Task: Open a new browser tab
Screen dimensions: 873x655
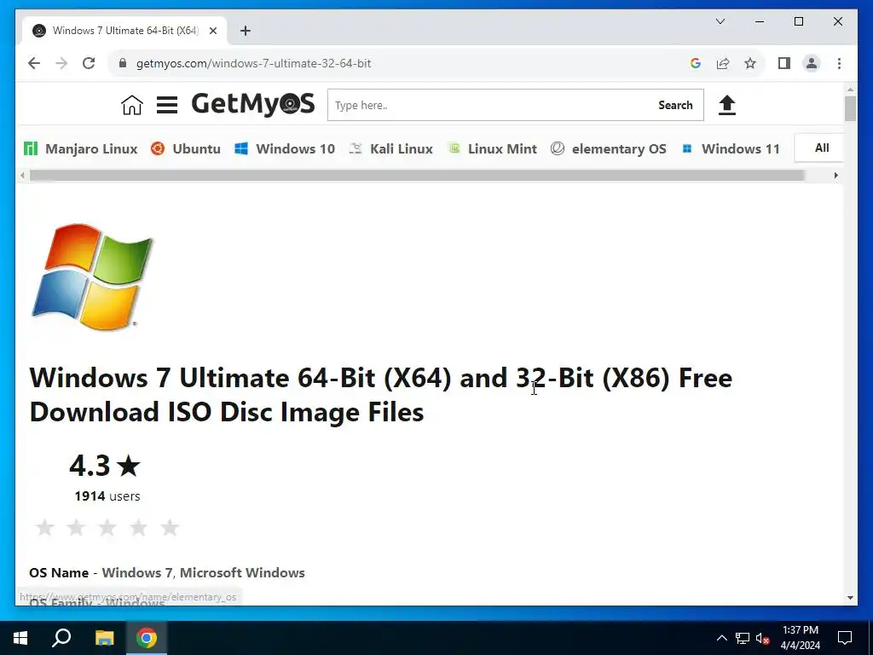Action: click(x=245, y=31)
